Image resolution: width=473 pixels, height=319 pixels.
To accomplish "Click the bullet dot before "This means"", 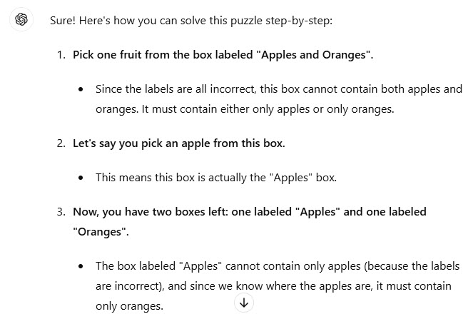I will click(82, 178).
